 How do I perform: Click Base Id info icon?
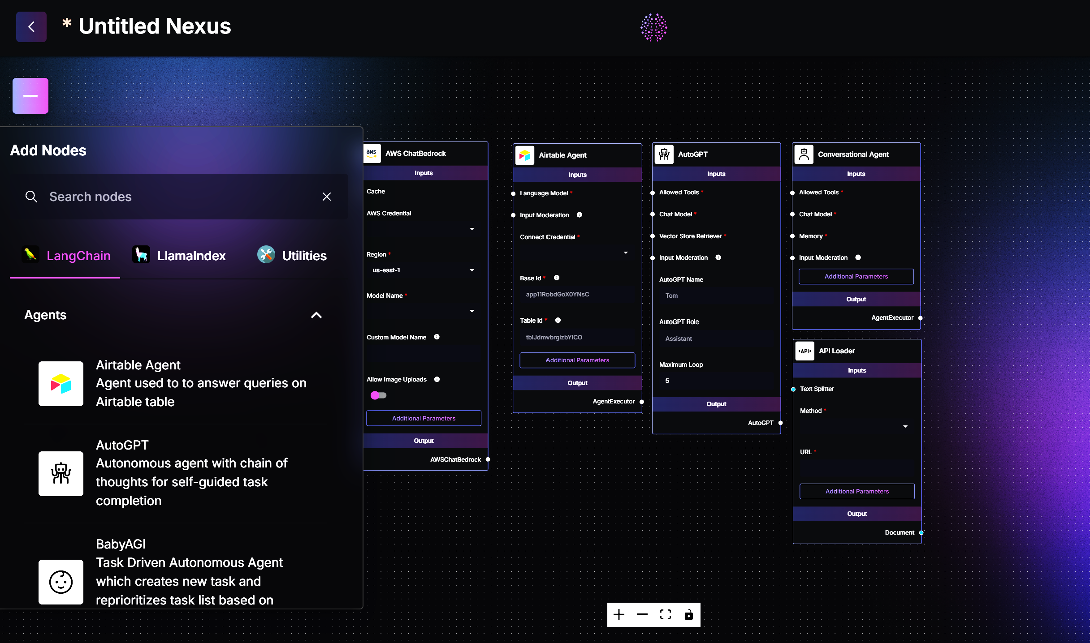tap(556, 278)
